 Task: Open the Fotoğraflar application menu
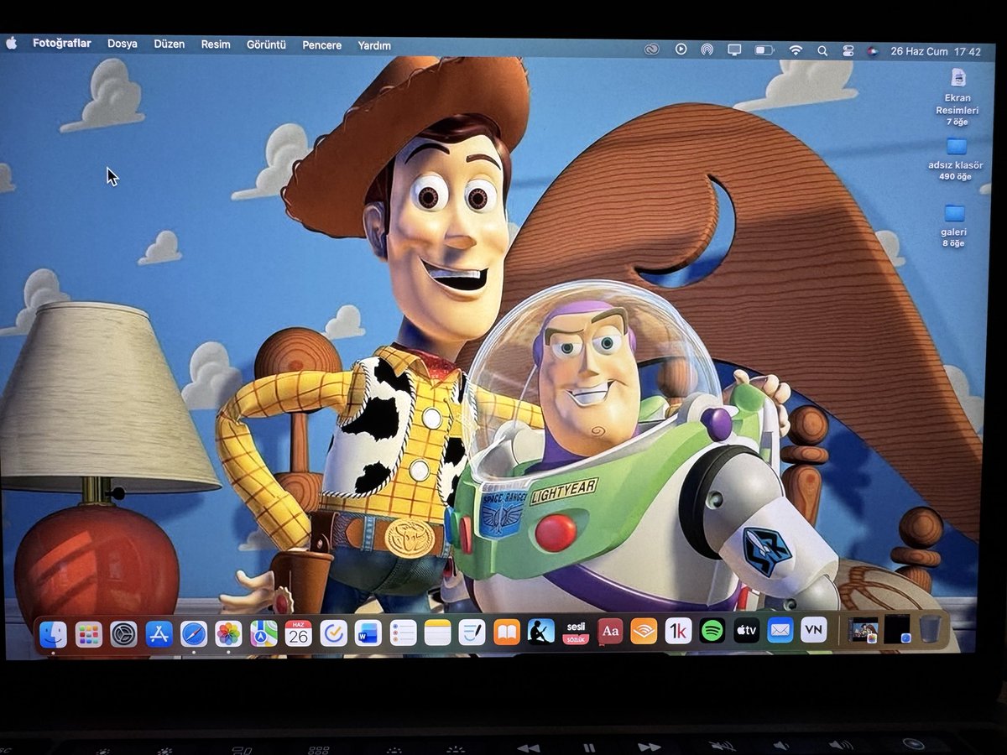pos(62,44)
